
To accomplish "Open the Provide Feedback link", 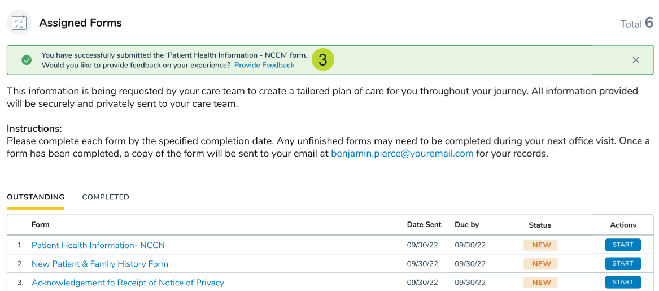I will coord(264,65).
